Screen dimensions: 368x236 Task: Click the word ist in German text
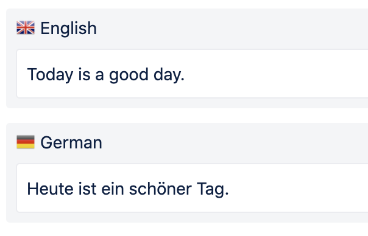tap(87, 189)
